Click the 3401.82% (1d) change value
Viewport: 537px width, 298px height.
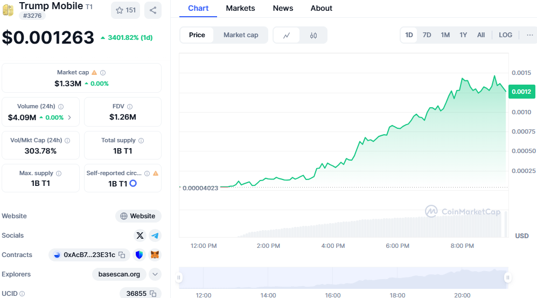tap(127, 38)
